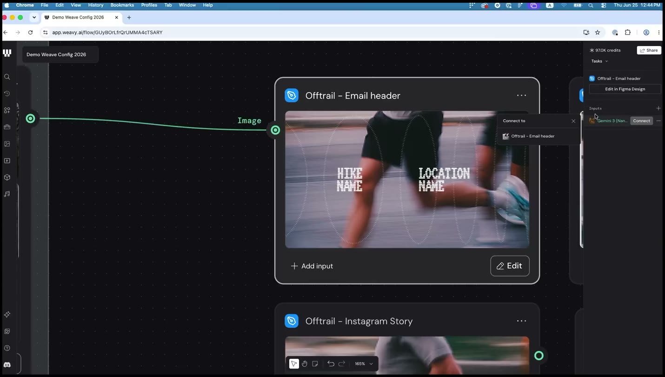Viewport: 665px width, 377px height.
Task: Open search in the left sidebar
Action: click(x=7, y=77)
